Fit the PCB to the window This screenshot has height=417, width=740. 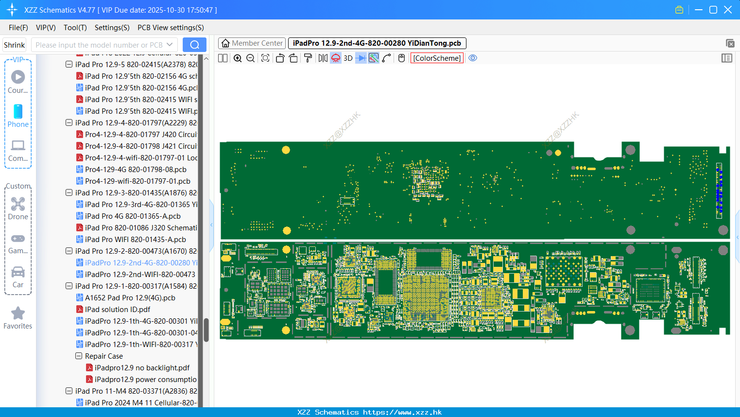tap(265, 58)
